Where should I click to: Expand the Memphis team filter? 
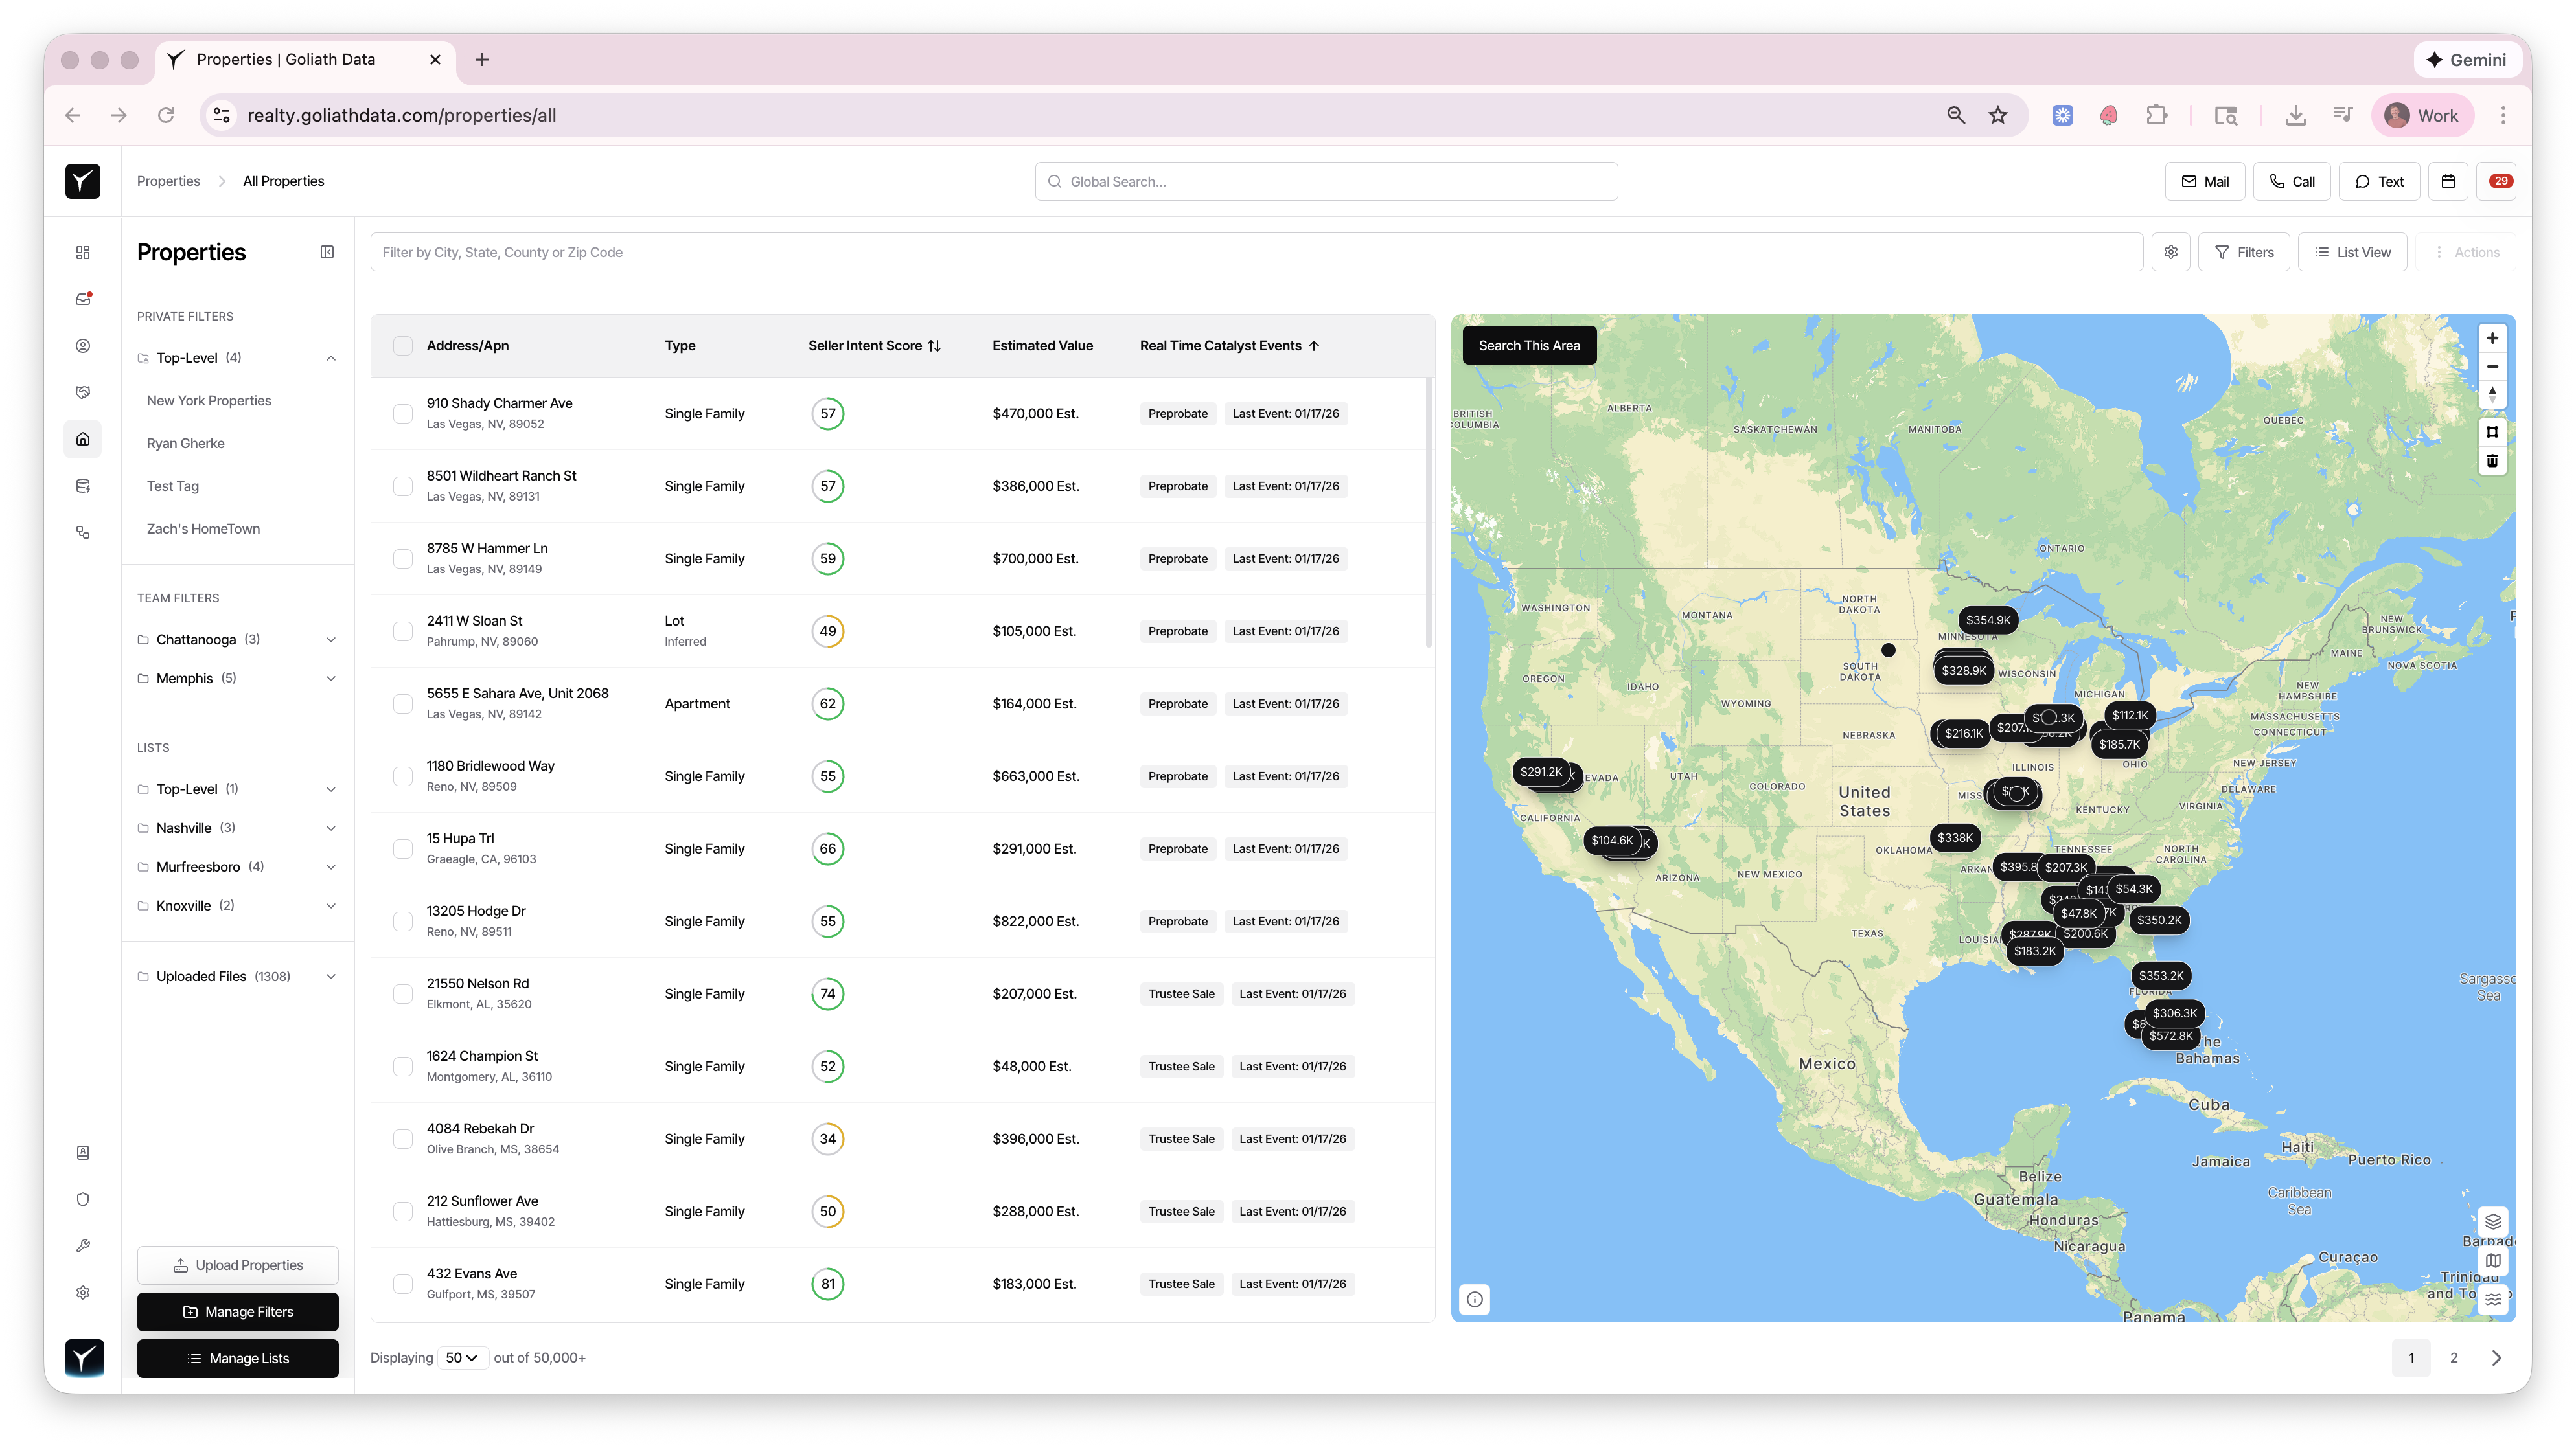tap(331, 677)
